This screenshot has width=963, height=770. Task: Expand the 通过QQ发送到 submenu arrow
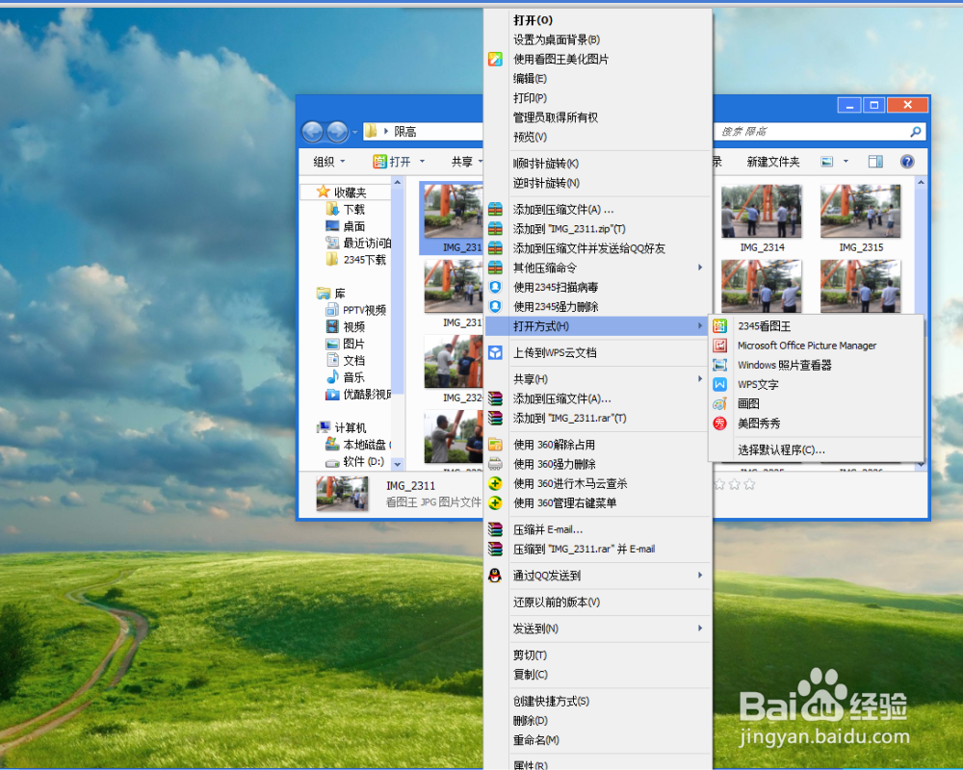point(700,576)
